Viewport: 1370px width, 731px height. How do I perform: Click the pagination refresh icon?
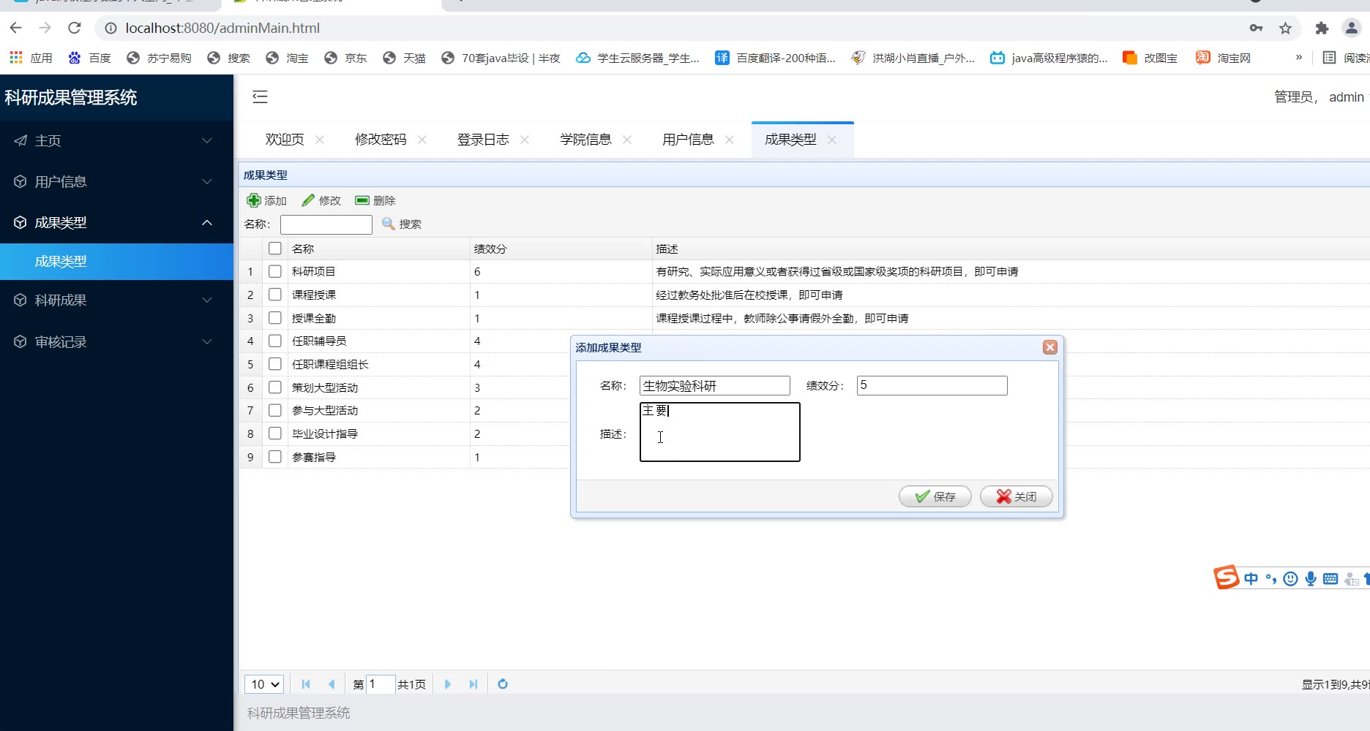point(503,684)
